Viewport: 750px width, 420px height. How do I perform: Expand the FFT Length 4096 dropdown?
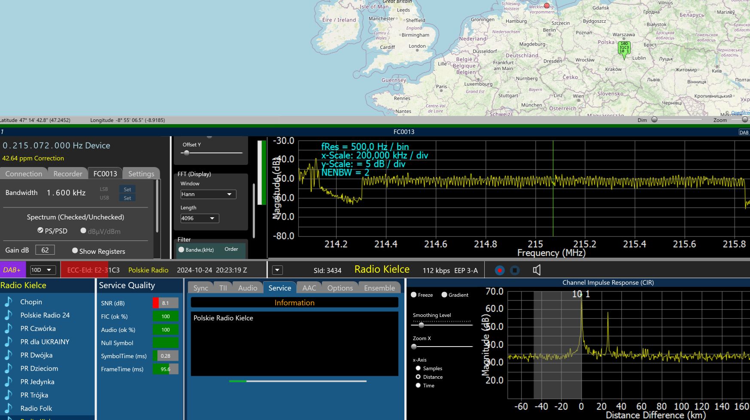click(200, 218)
